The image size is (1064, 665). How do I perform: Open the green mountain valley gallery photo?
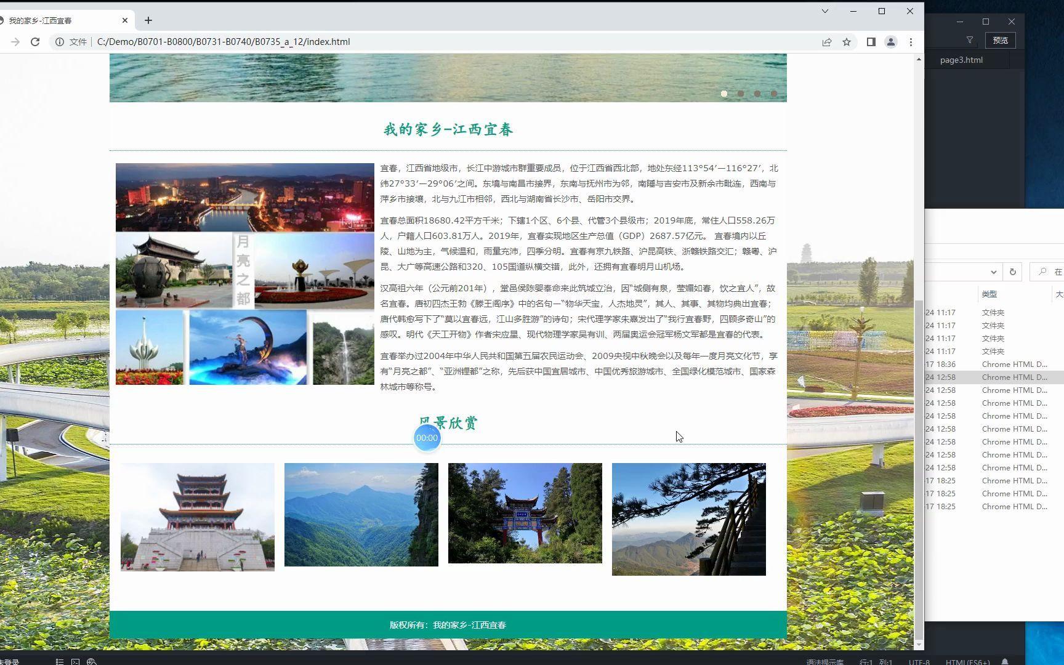click(361, 515)
